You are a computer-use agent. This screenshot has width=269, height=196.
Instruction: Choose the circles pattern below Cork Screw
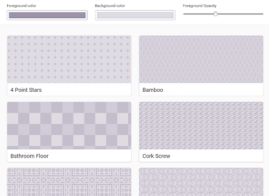point(201,182)
